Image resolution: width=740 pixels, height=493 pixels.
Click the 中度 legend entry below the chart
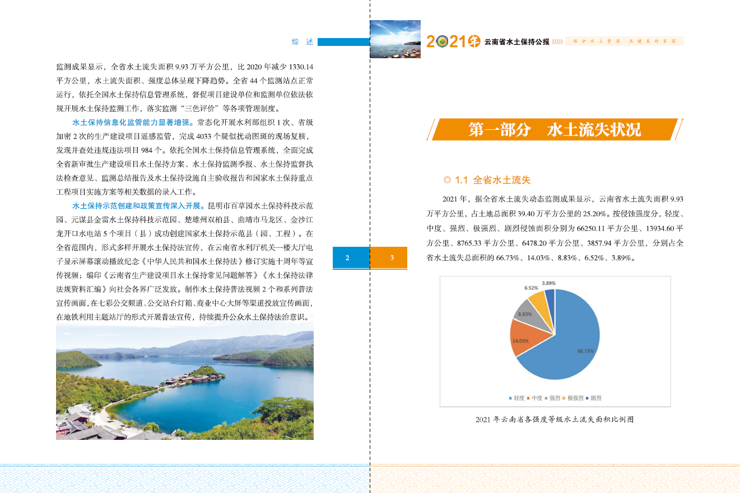(x=534, y=398)
